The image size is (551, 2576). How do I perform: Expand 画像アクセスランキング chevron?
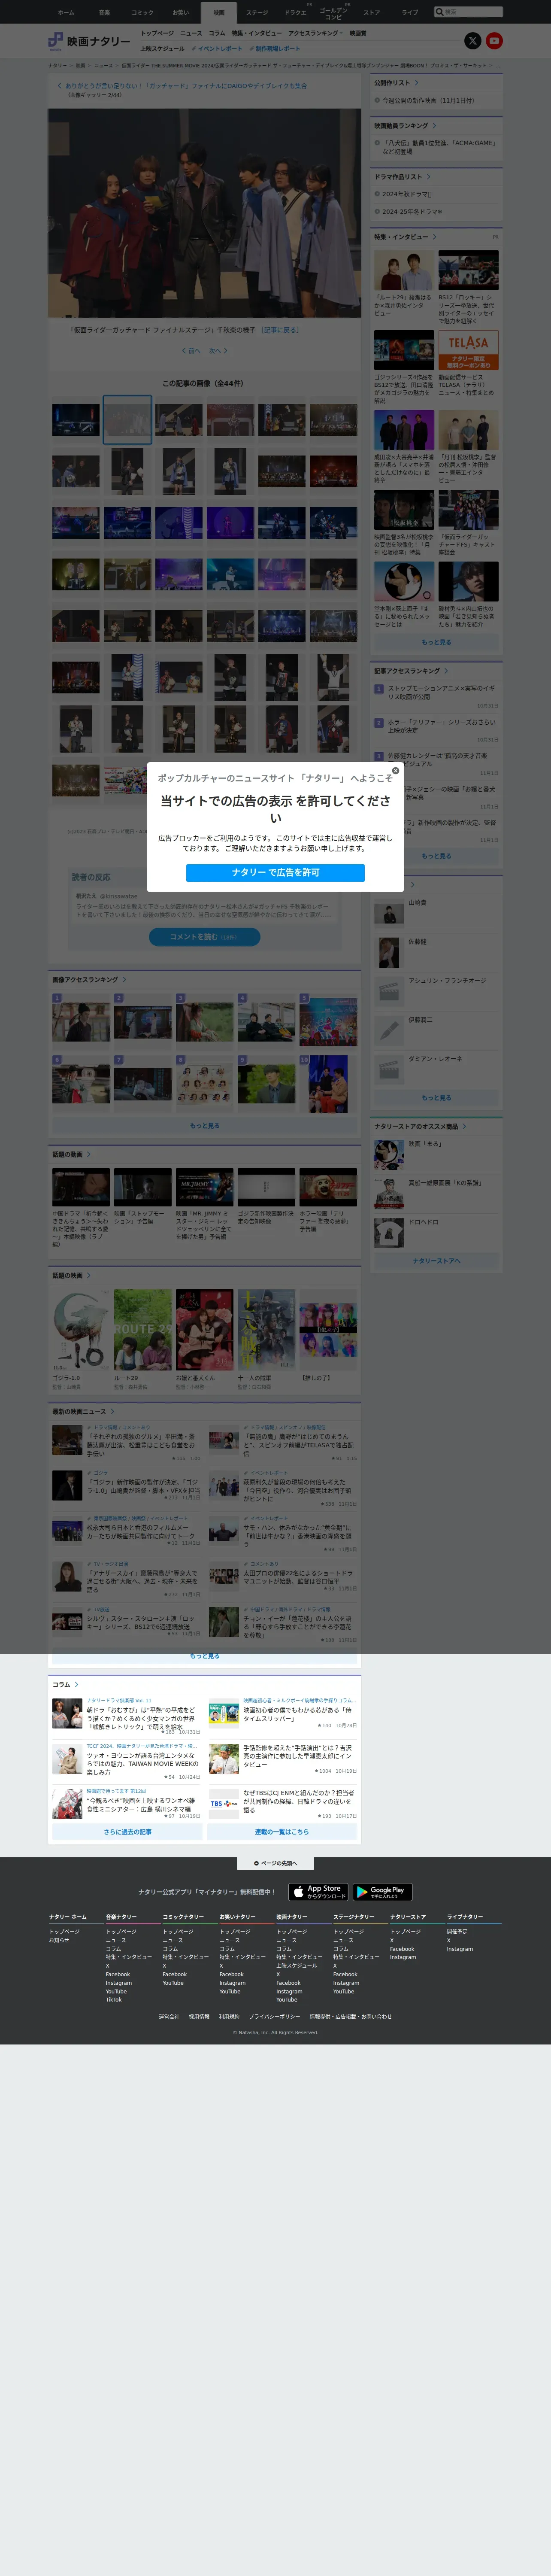[124, 980]
